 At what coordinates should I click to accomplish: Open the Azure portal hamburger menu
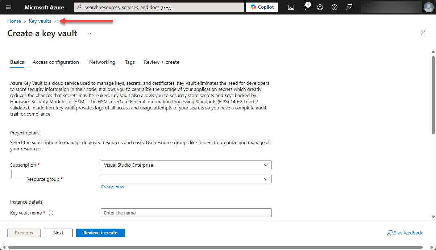[x=9, y=7]
